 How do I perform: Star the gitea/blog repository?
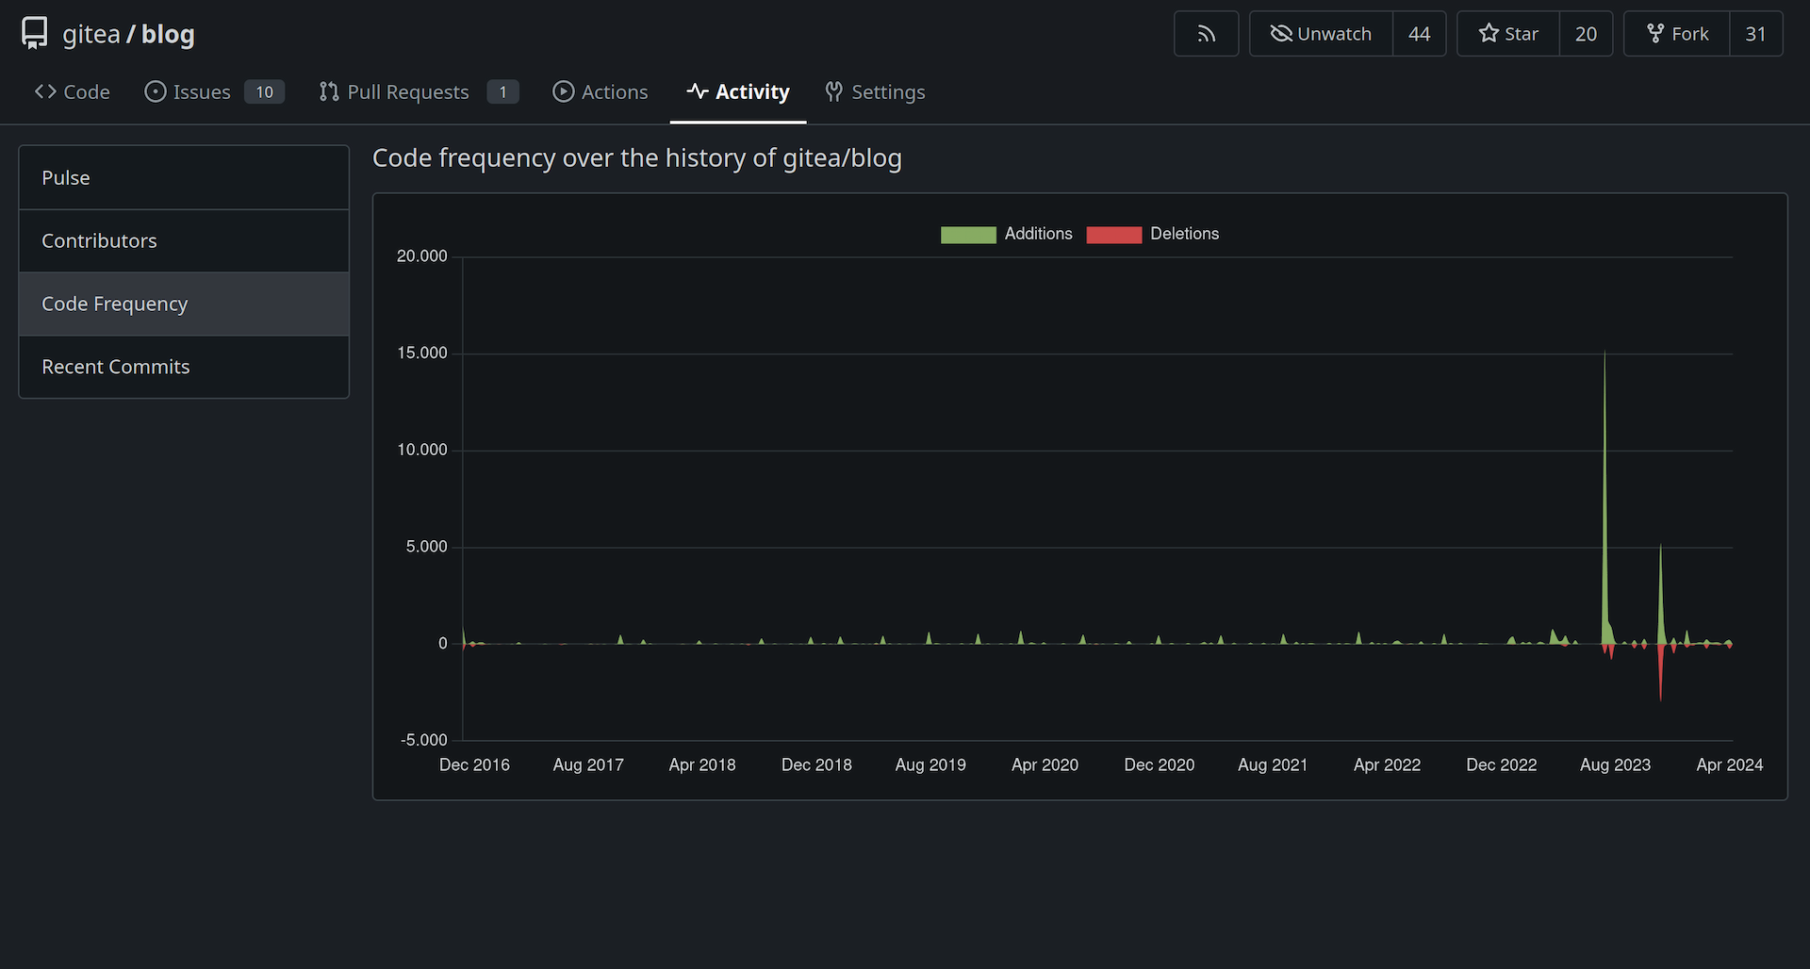1506,33
